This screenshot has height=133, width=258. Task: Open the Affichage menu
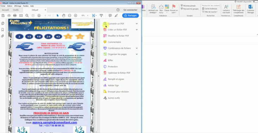click(x=18, y=6)
